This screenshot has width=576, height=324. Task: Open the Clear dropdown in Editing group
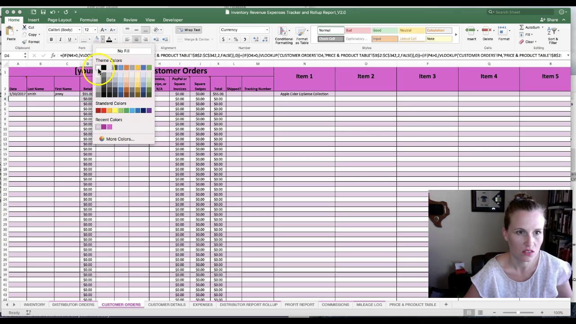pyautogui.click(x=530, y=42)
